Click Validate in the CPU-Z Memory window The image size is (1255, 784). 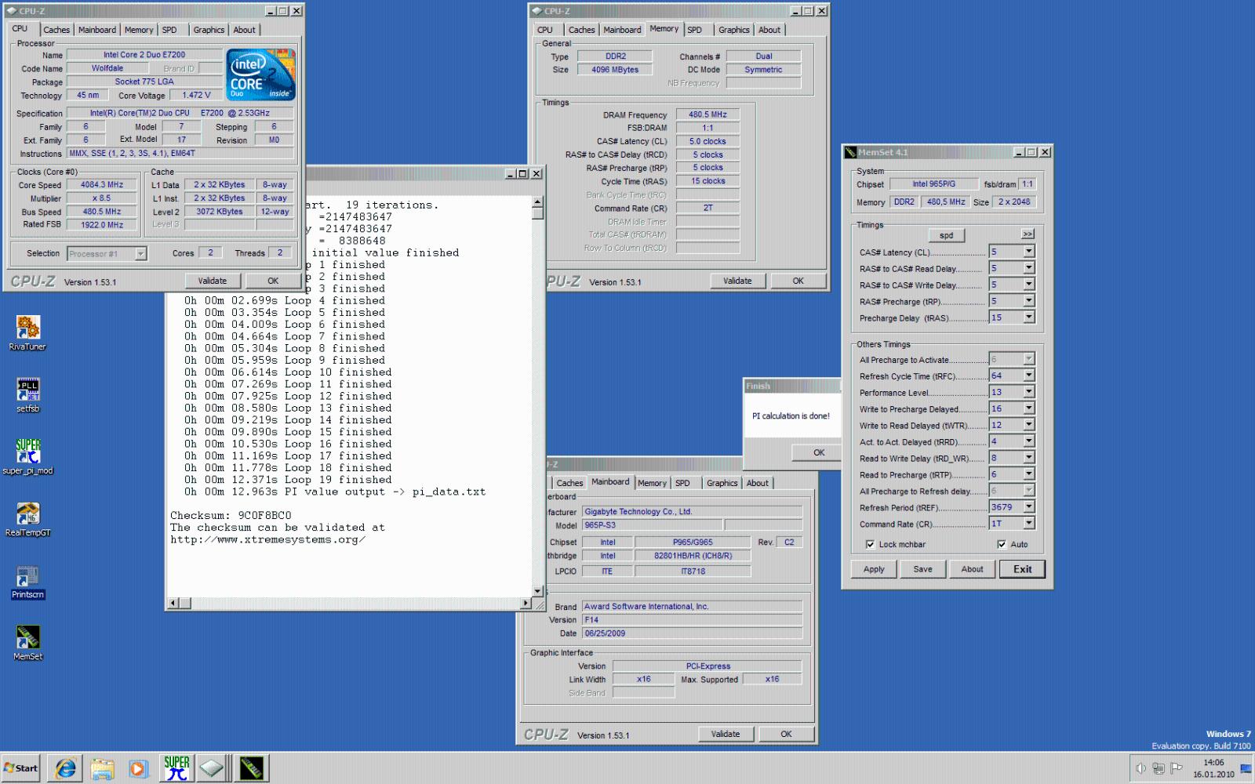[737, 281]
